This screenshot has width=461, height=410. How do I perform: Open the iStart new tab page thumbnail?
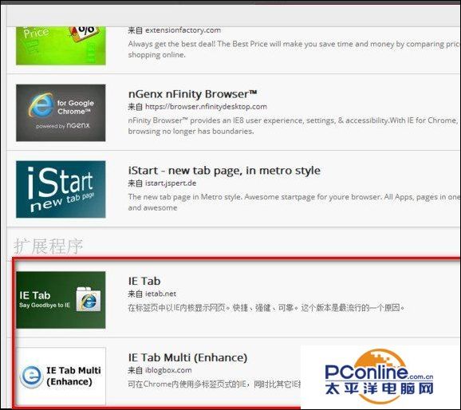coord(61,189)
